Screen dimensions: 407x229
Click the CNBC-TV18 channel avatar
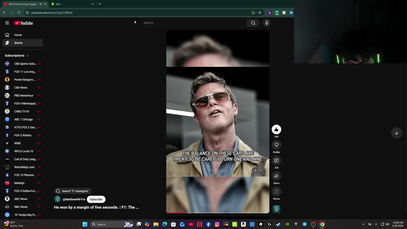7,111
